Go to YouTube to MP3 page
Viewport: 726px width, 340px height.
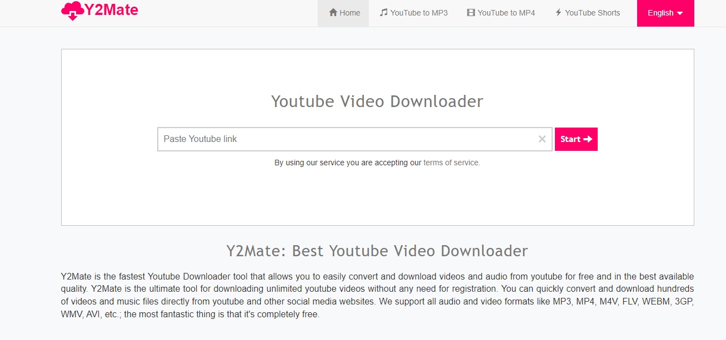[x=413, y=13]
